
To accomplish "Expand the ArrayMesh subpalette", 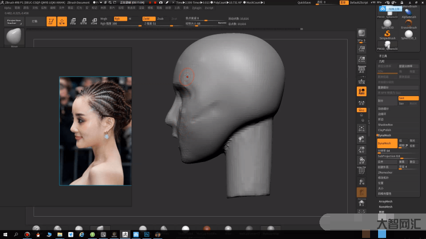I will pos(386,201).
